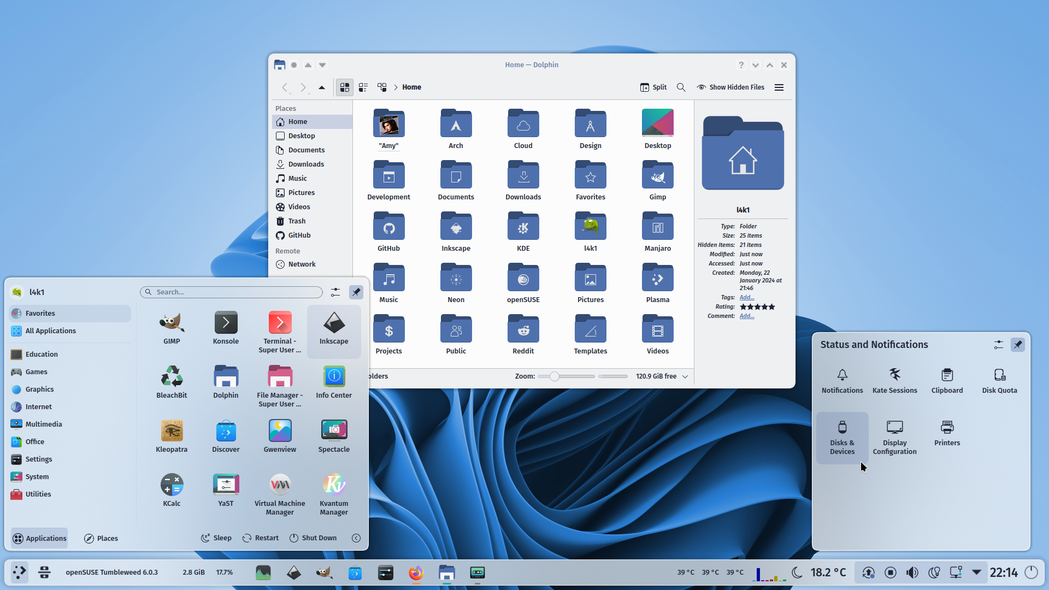Image resolution: width=1049 pixels, height=590 pixels.
Task: Select All Applications in launcher
Action: coord(70,331)
